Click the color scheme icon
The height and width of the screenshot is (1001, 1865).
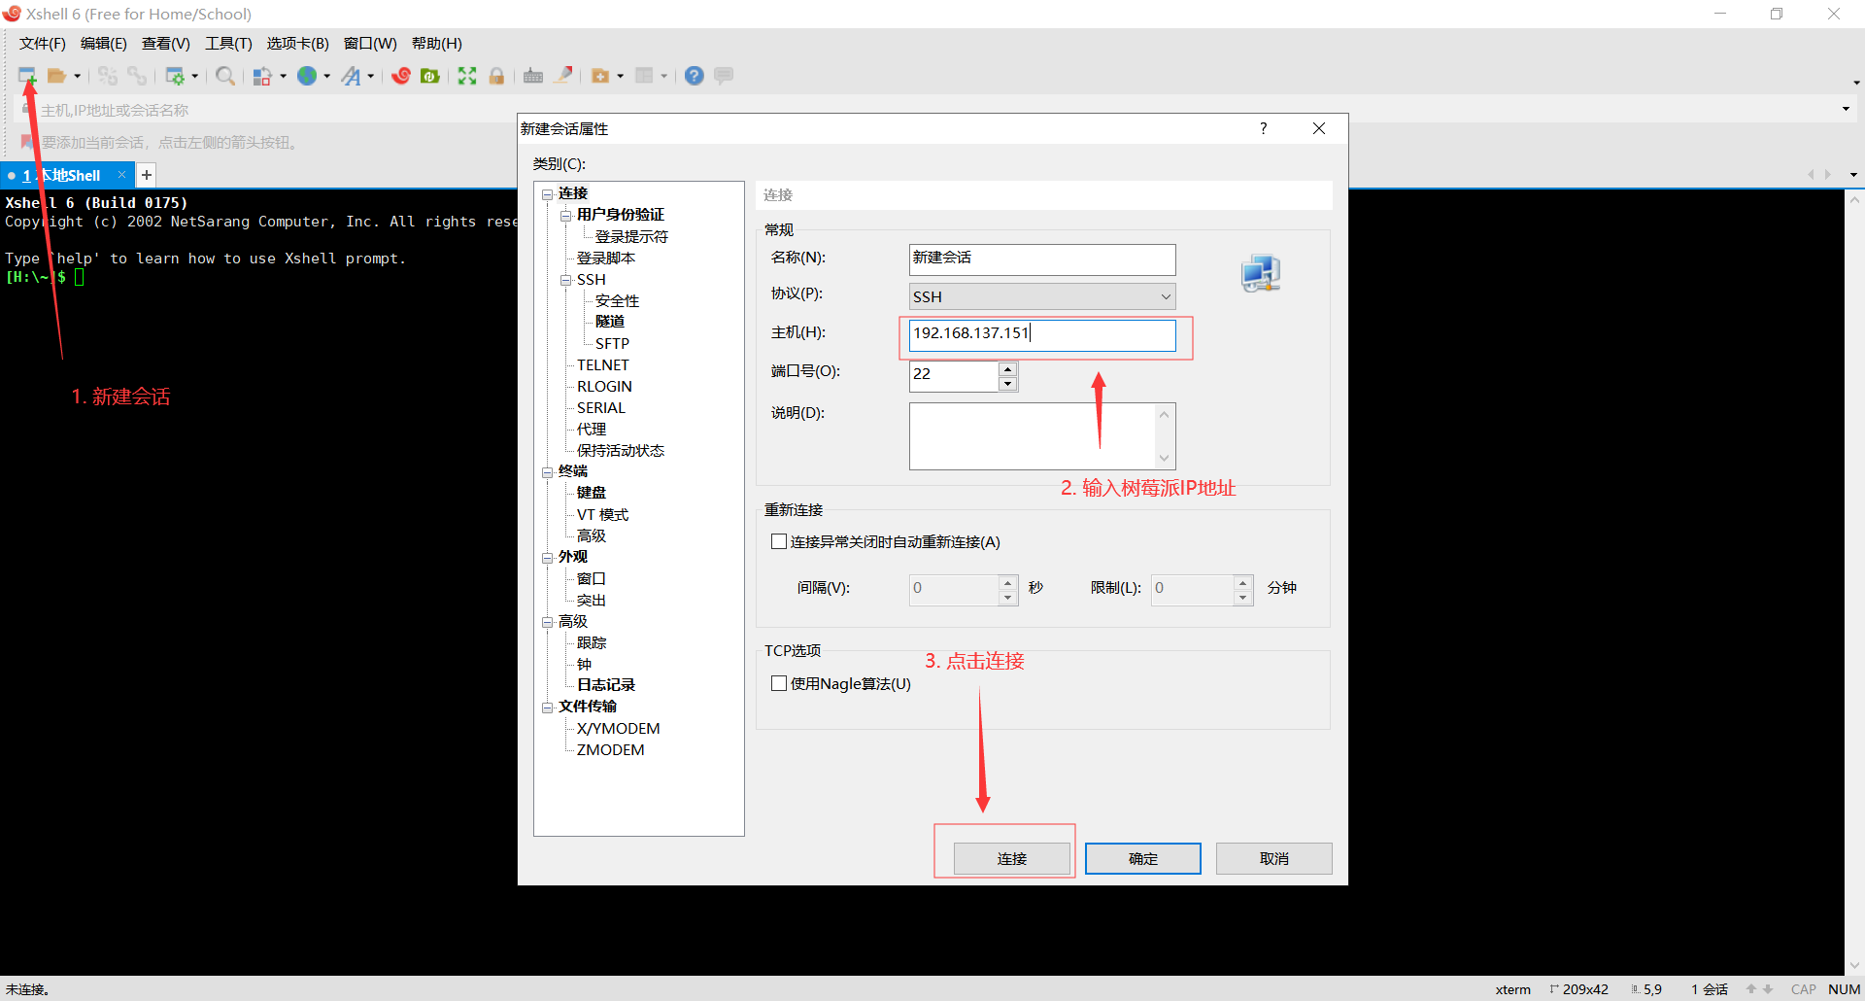click(262, 76)
